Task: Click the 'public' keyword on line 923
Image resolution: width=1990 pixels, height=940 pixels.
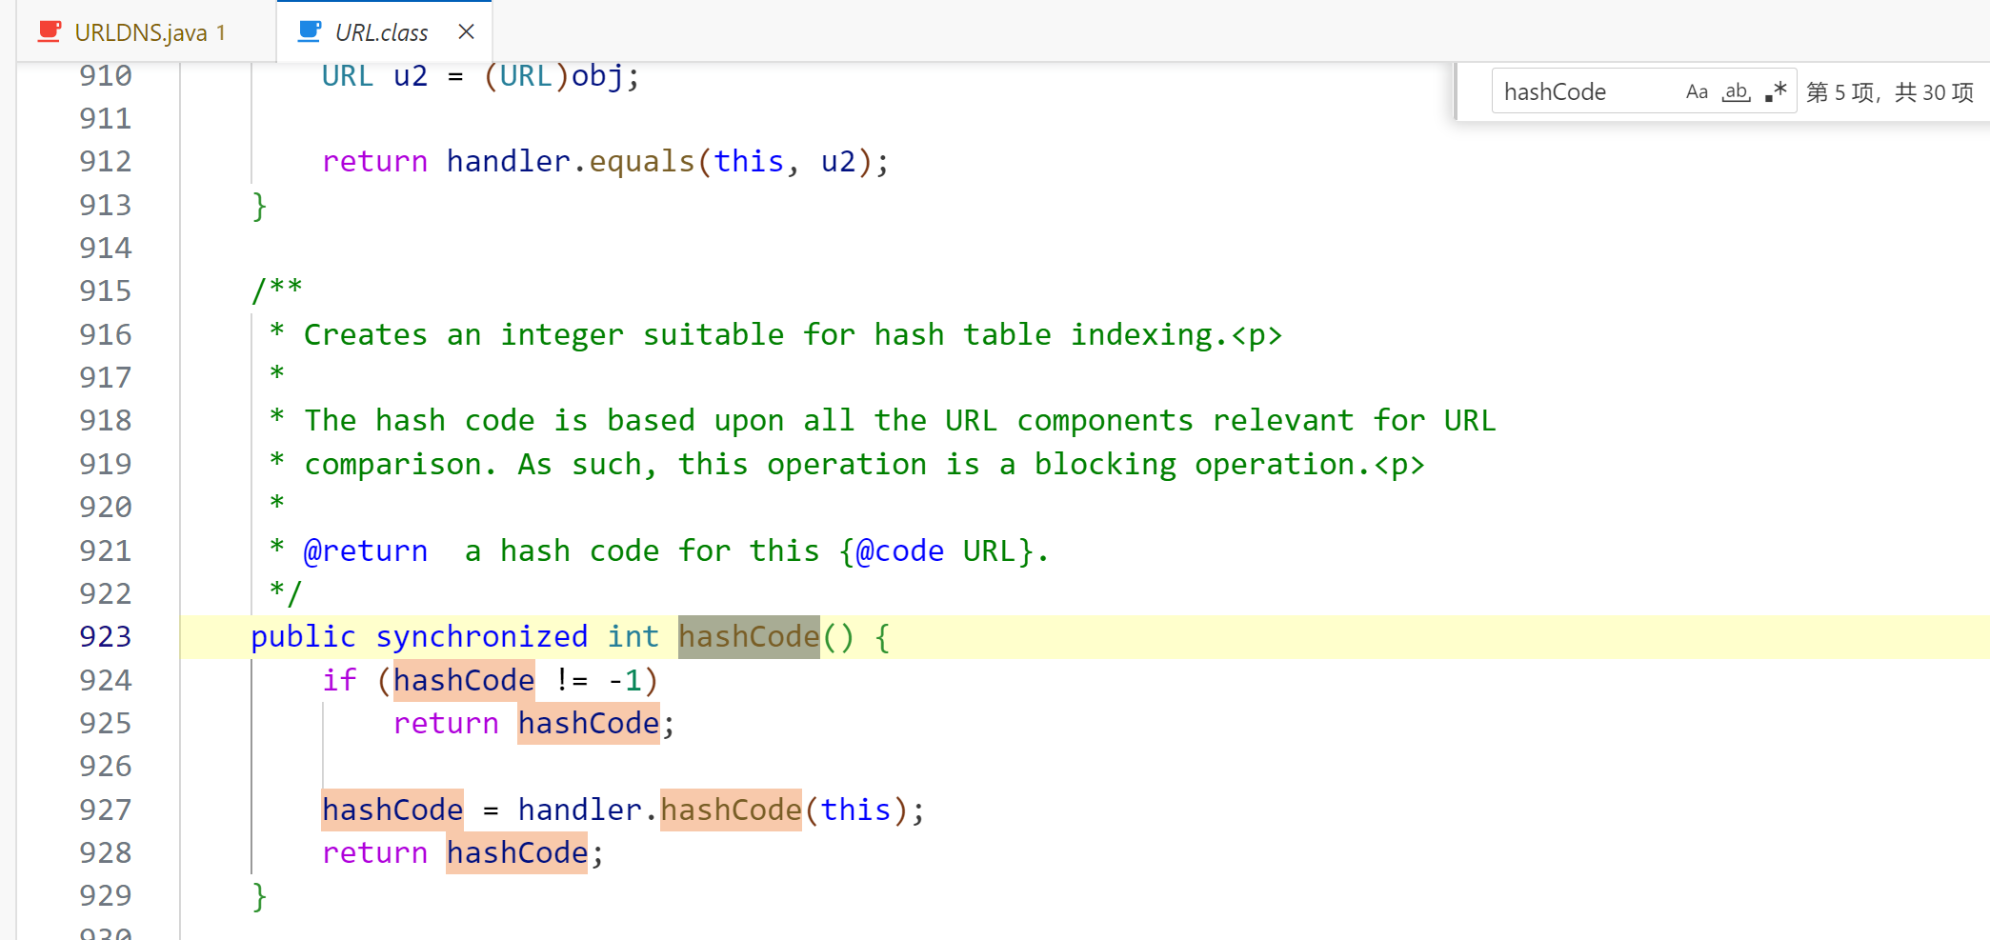Action: click(x=303, y=636)
